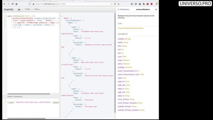
Task: Open String type of after argument
Action: point(124,46)
